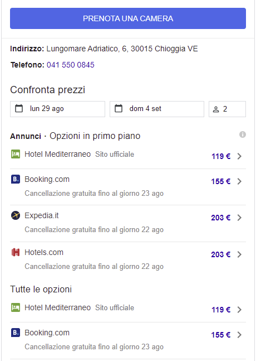The height and width of the screenshot is (361, 256).
Task: Click Booking.com logo under Tutte le opzioni
Action: point(16,333)
